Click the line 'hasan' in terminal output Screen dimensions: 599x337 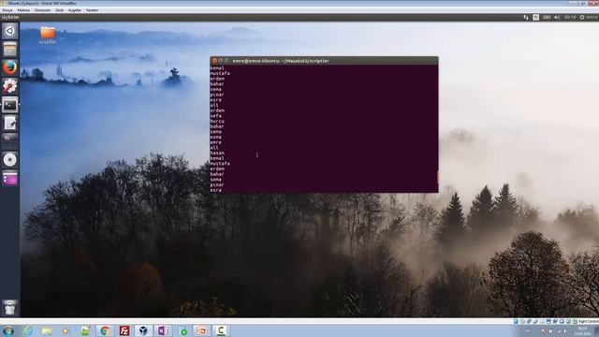217,153
